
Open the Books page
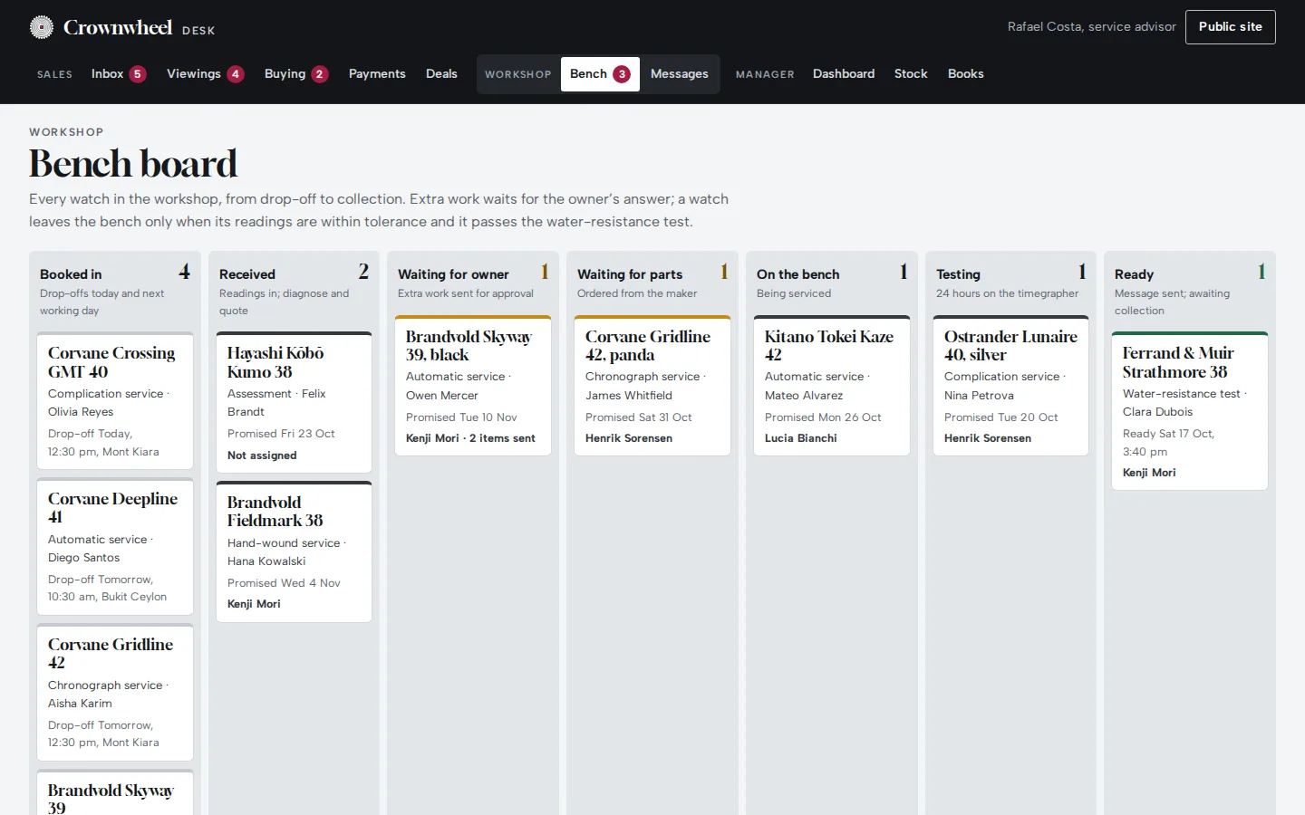966,74
